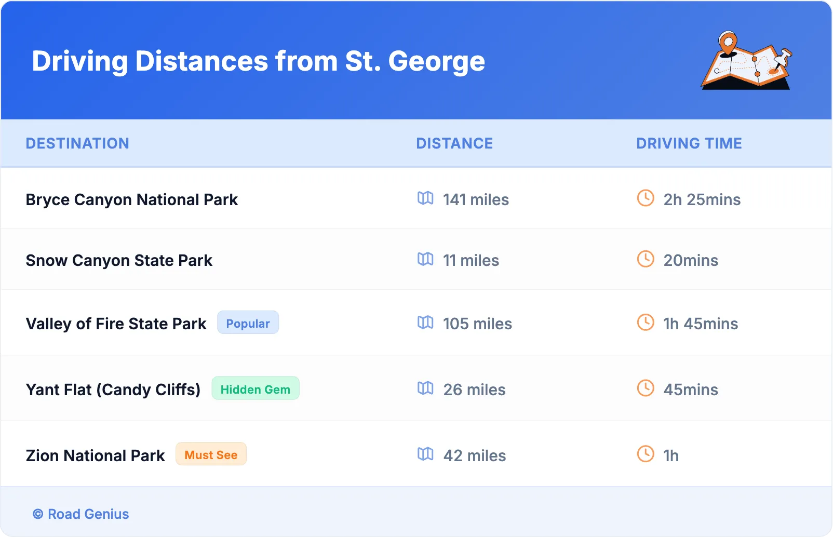This screenshot has width=833, height=537.
Task: Click the clock icon beside 2h 25mins
Action: click(x=646, y=198)
